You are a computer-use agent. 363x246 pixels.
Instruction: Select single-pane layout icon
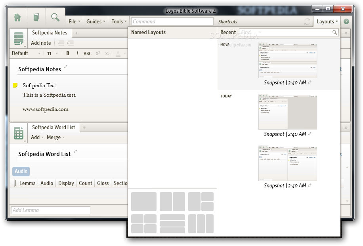(x=144, y=202)
